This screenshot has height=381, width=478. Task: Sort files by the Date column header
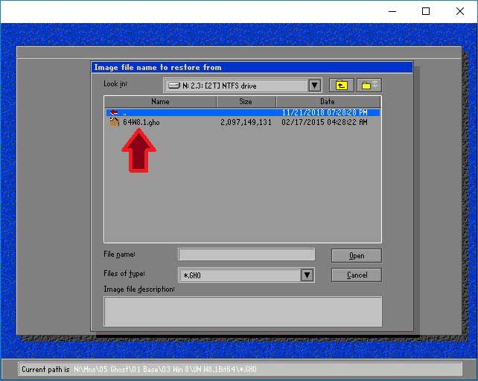click(328, 102)
